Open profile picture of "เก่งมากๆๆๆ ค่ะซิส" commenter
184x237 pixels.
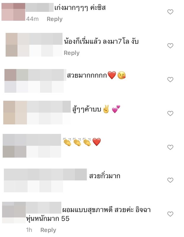point(13,12)
